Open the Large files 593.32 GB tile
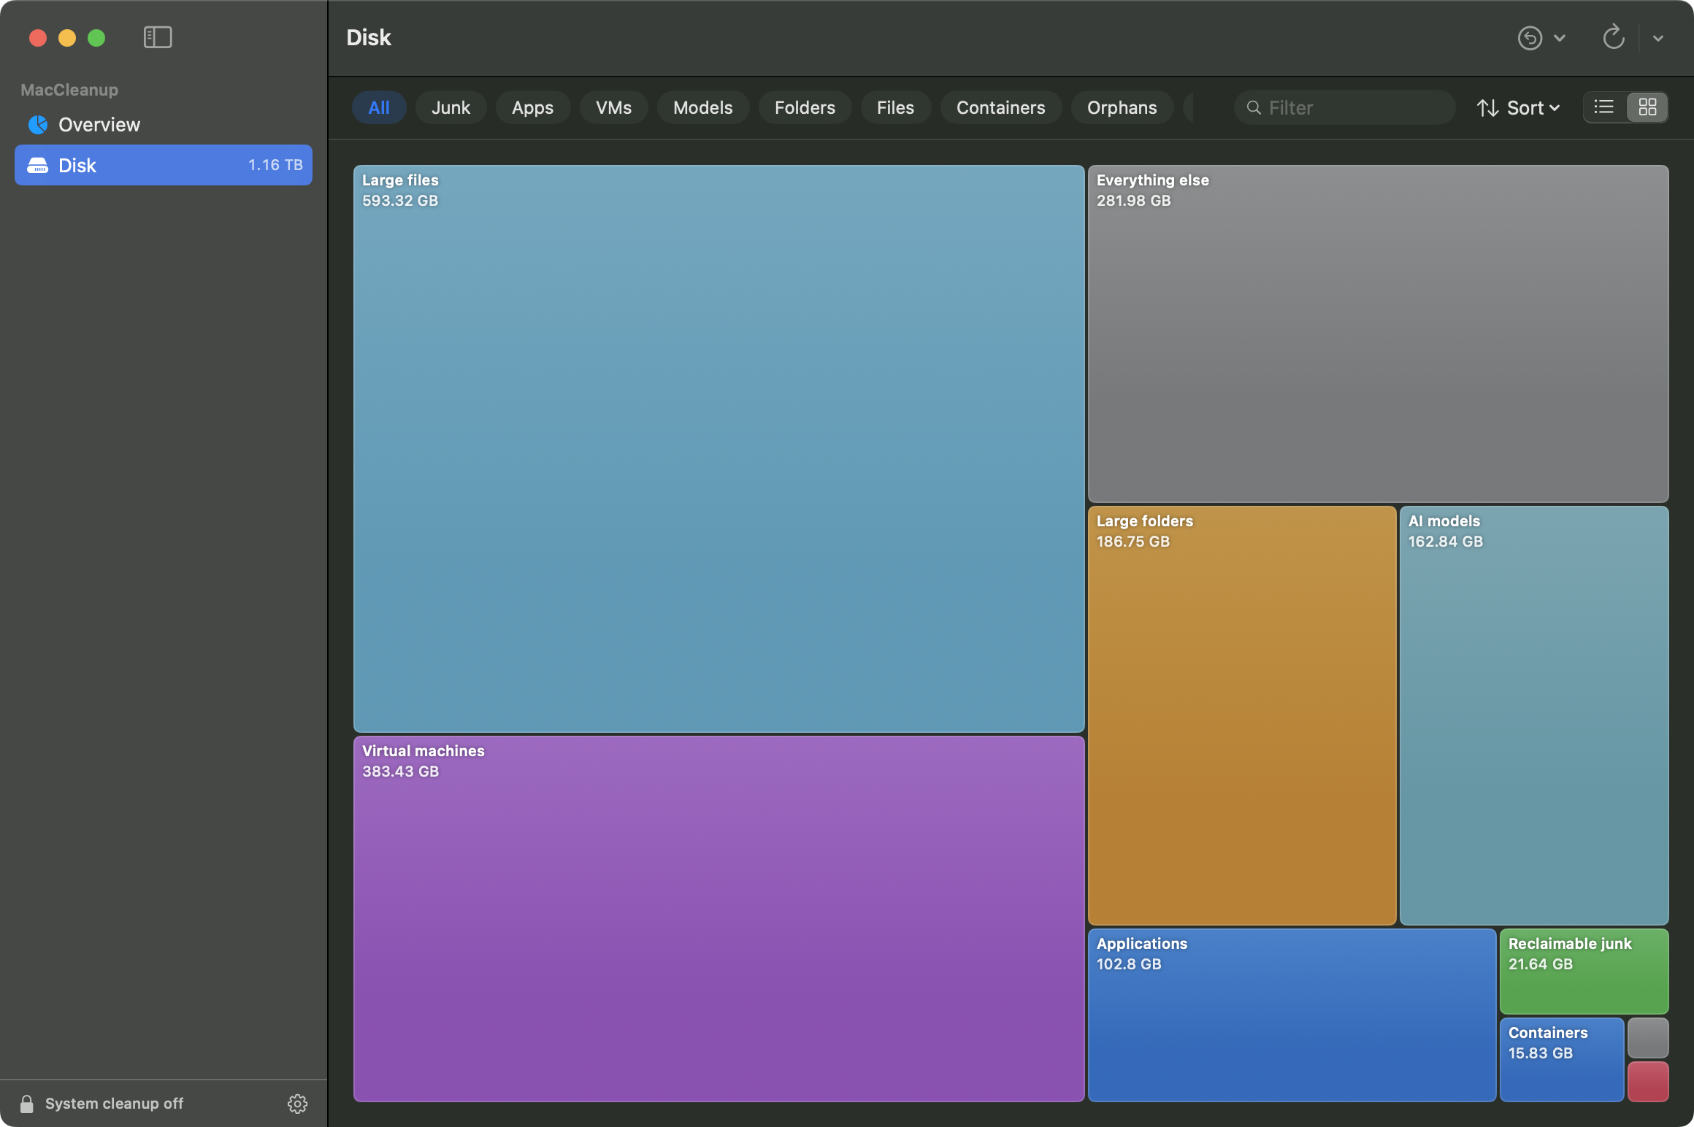The image size is (1694, 1127). pos(719,449)
